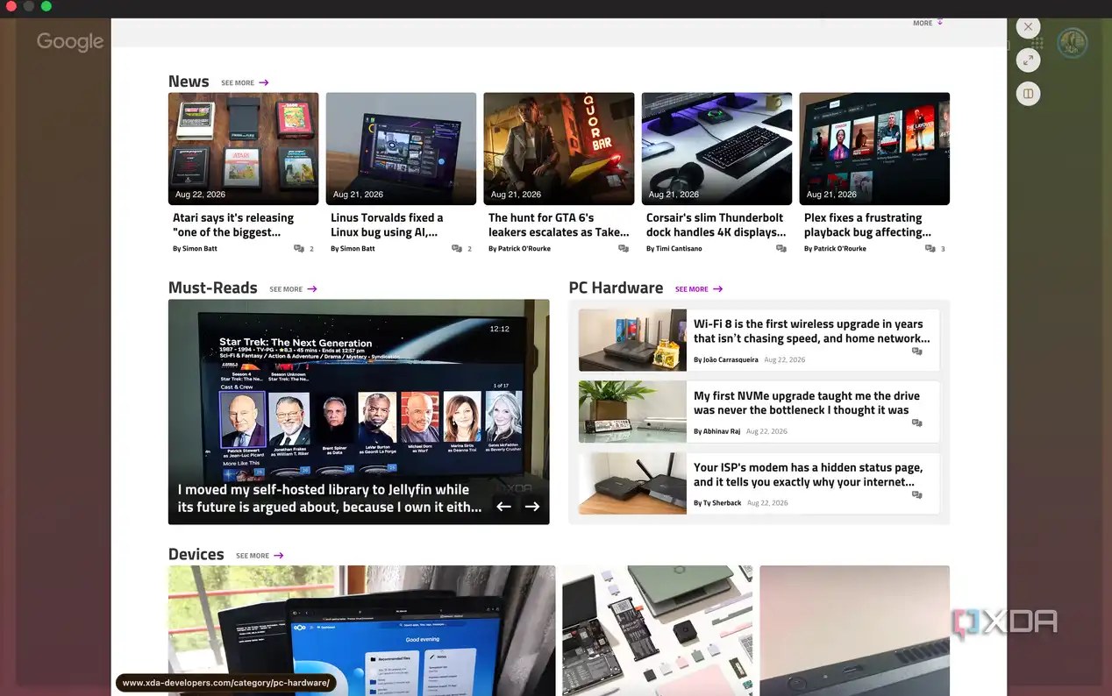Open comments icon on Wi-Fi 8 article

(x=917, y=352)
